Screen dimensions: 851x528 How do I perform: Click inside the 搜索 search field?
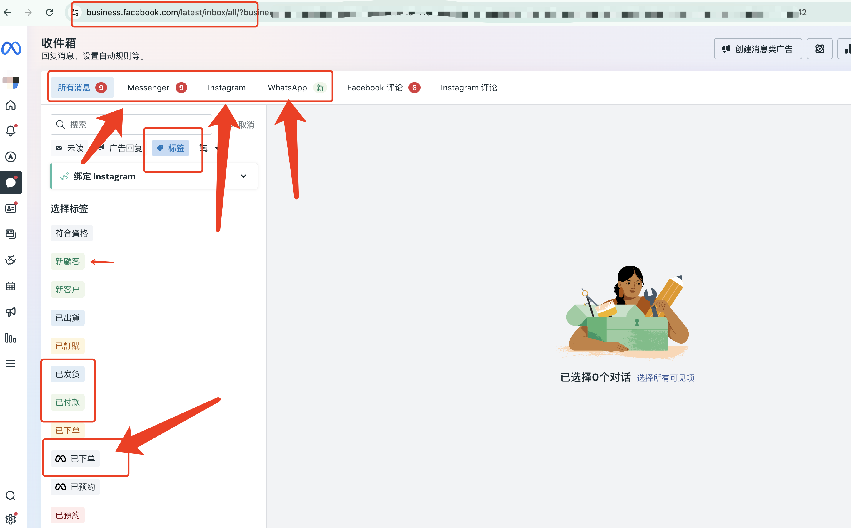click(98, 124)
